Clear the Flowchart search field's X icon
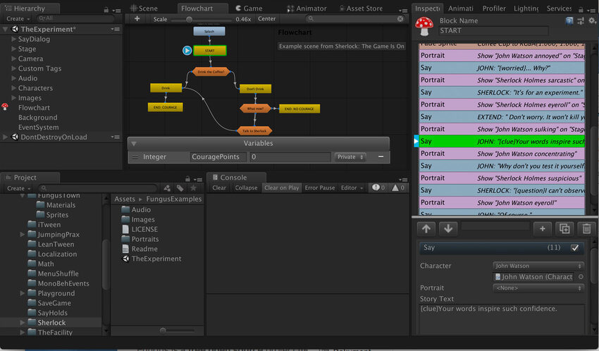 click(x=400, y=19)
